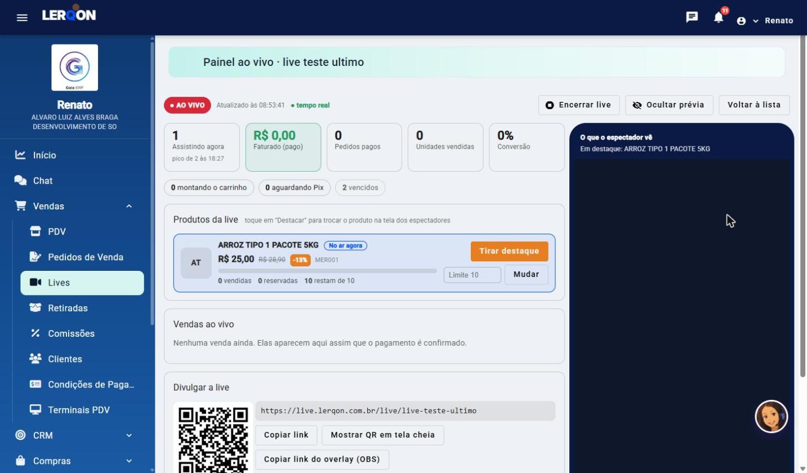807x473 pixels.
Task: Click Mostrar QR em tela cheia
Action: [x=382, y=435]
